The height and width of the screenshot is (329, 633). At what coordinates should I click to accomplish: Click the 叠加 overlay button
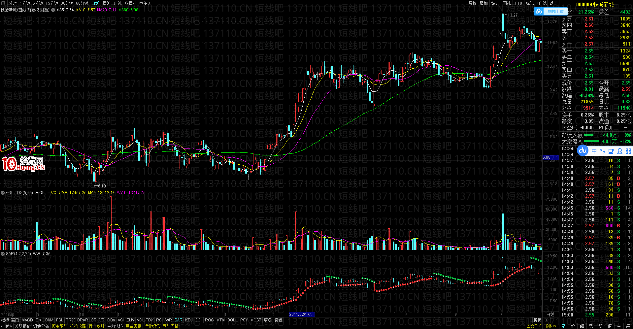click(x=484, y=3)
